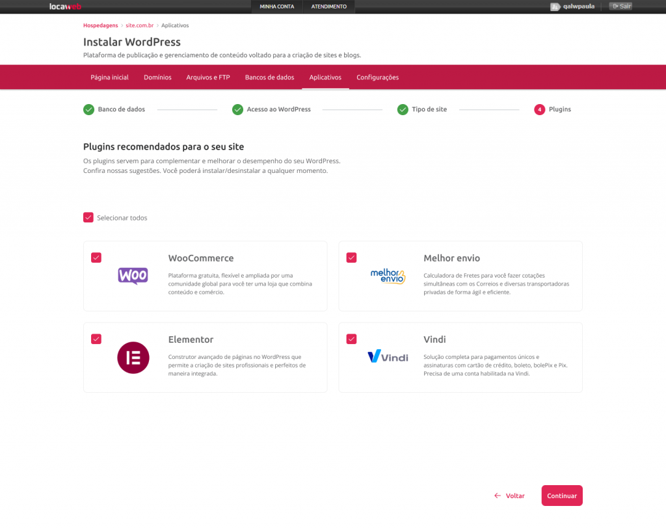The width and height of the screenshot is (666, 530).
Task: Click the Plugins step label
Action: 560,109
